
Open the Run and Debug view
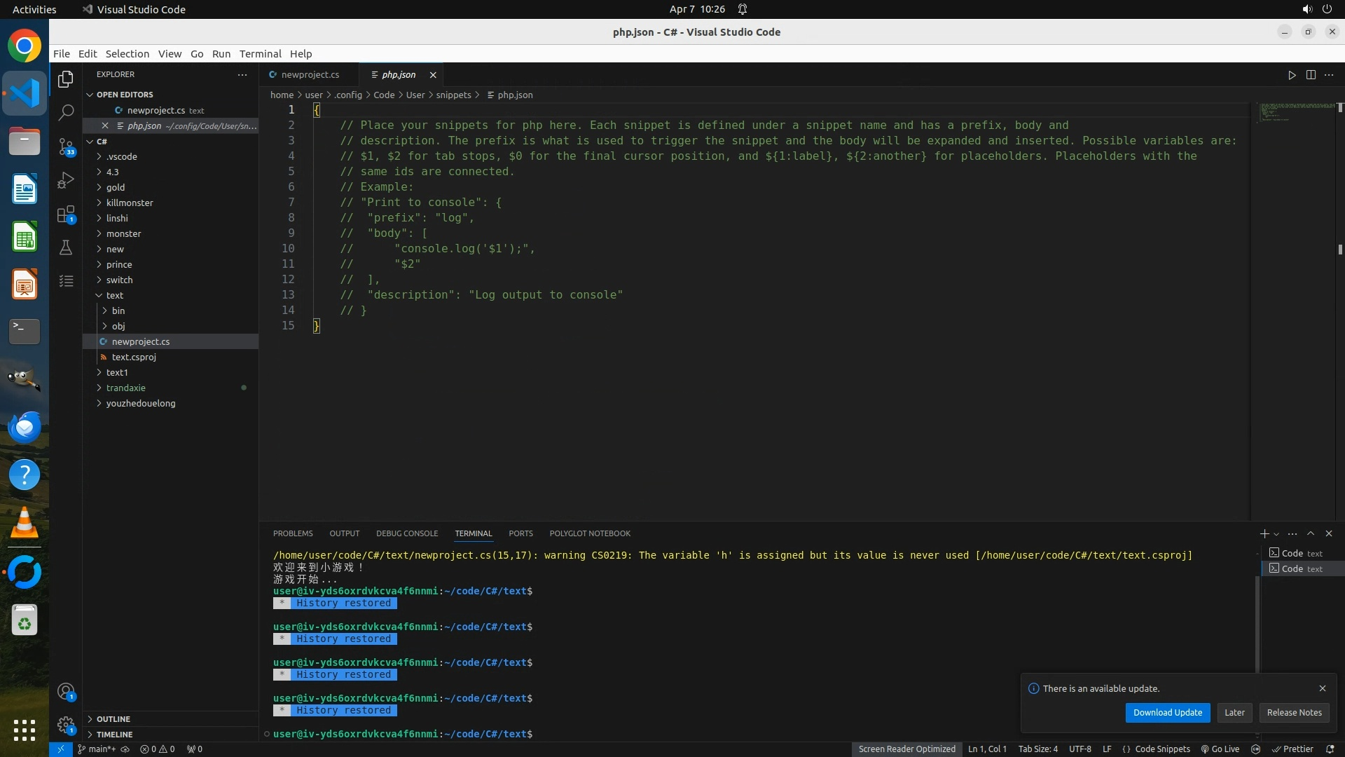(66, 180)
